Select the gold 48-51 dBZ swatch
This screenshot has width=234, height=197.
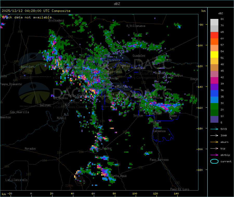(x=214, y=61)
